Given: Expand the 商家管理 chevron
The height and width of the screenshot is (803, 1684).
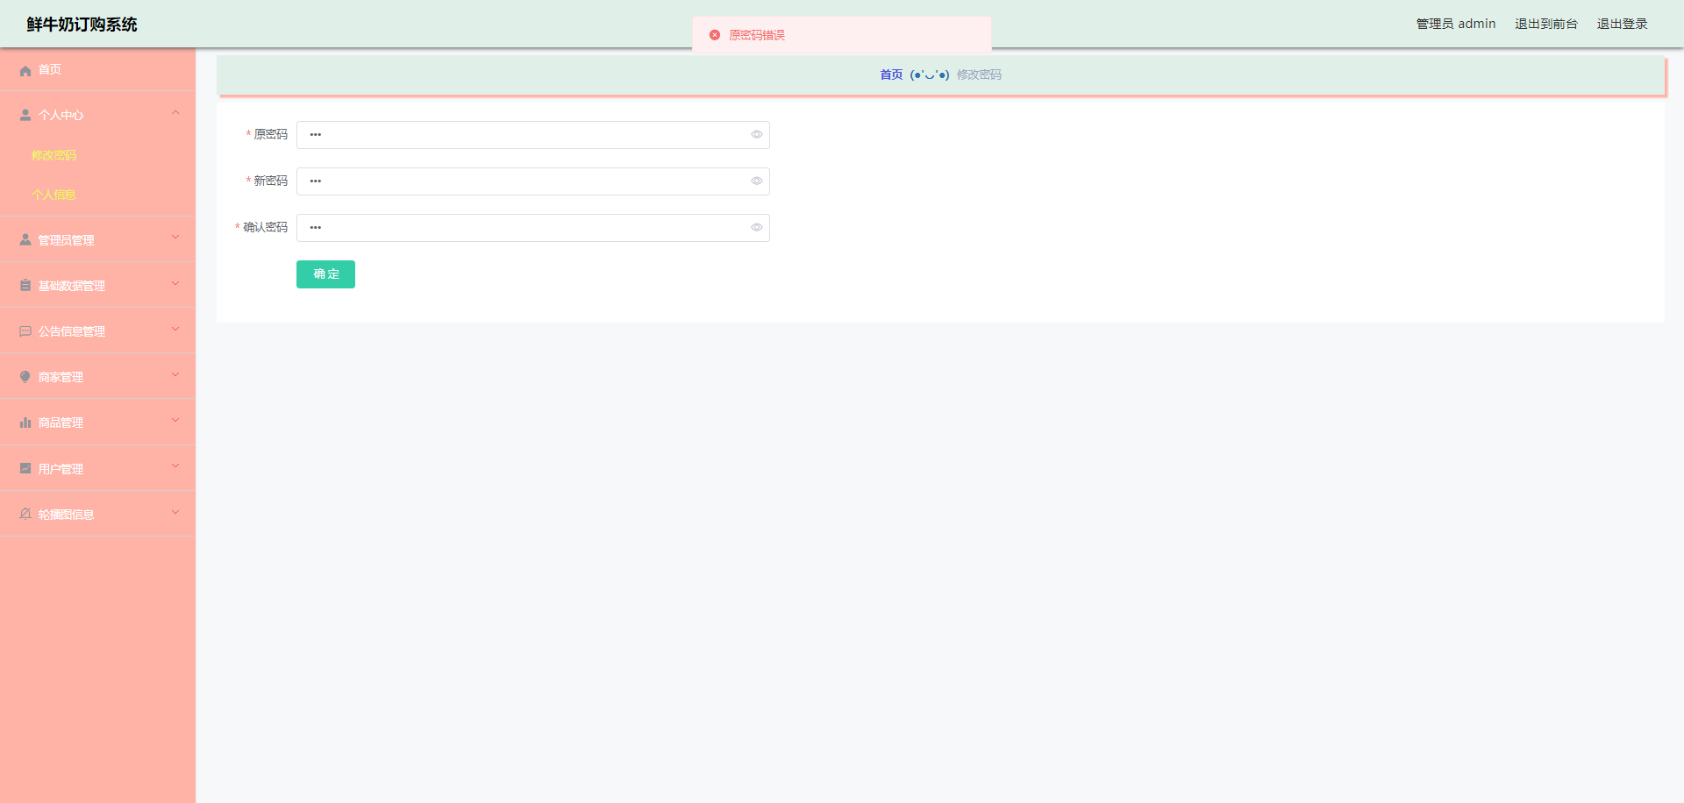Looking at the screenshot, I should 175,374.
